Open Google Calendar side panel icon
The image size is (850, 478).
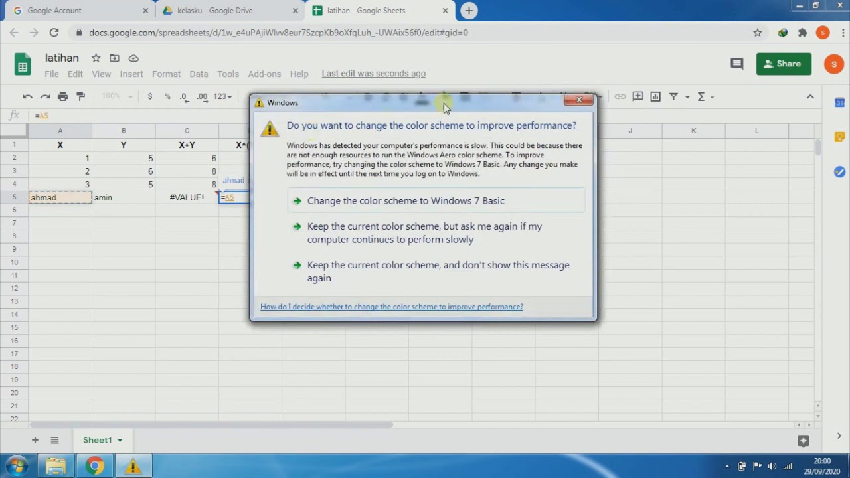pos(839,102)
